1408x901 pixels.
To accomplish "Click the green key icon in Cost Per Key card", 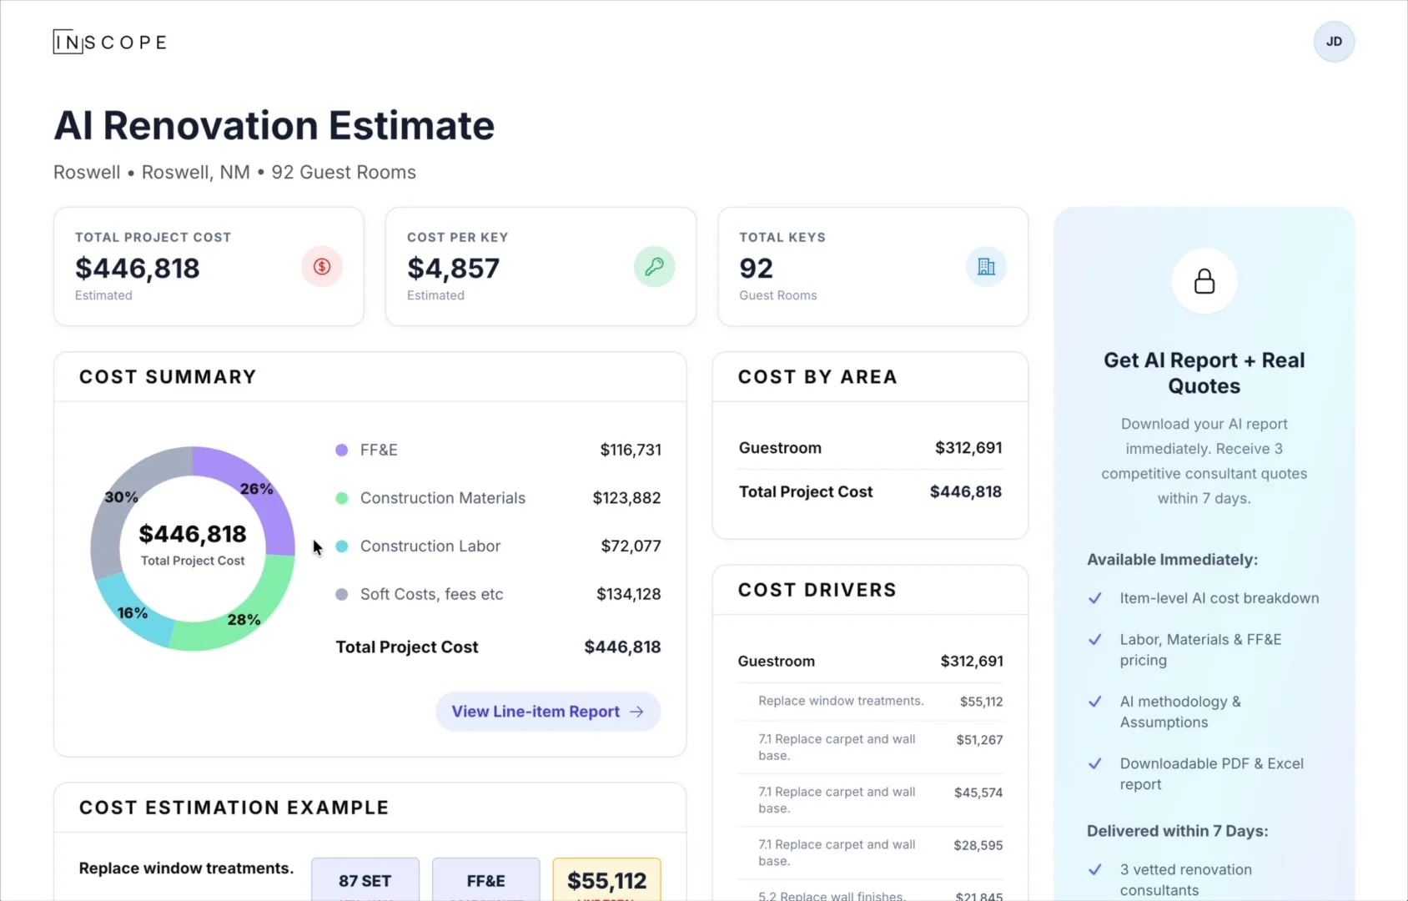I will pos(654,266).
